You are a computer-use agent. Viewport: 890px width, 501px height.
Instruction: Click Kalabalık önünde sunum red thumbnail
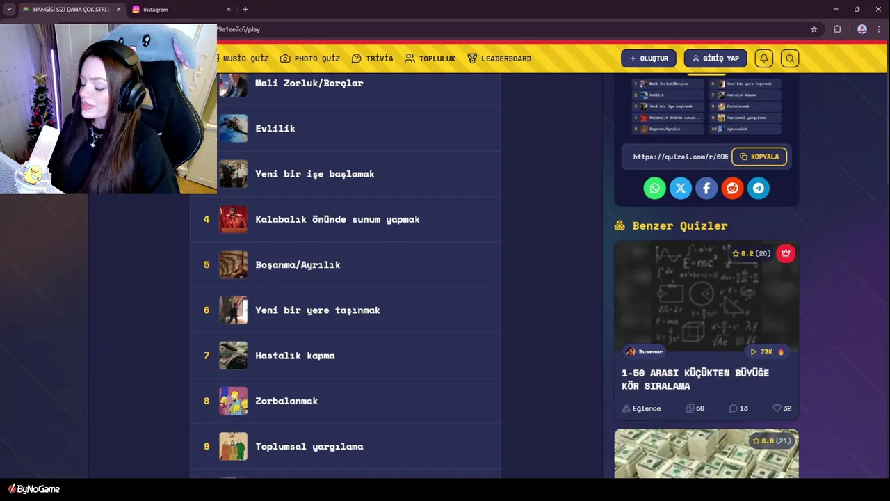tap(233, 219)
